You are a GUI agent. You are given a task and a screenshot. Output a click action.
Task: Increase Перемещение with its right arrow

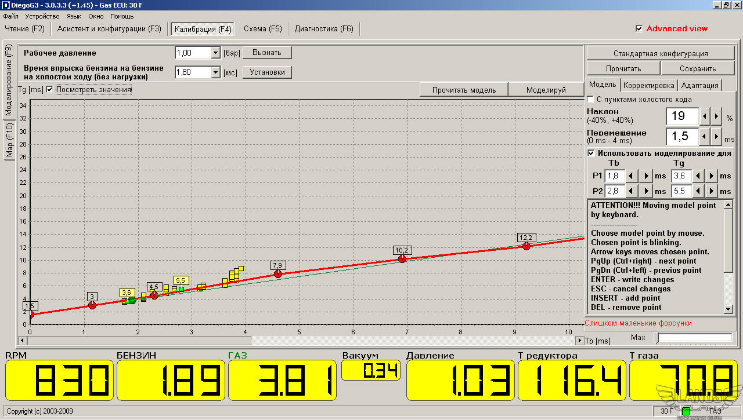717,137
